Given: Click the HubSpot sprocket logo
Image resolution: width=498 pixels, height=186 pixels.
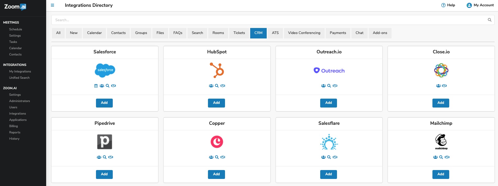Looking at the screenshot, I should (217, 70).
